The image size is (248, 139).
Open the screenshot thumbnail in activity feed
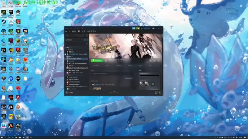(97, 89)
